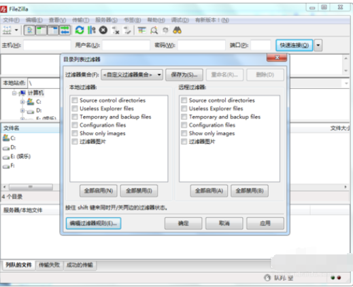Switch to the 传输失败 tab
The width and height of the screenshot is (353, 287).
coord(50,265)
